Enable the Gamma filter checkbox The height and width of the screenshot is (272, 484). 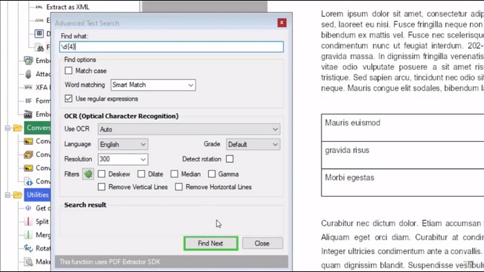(212, 174)
